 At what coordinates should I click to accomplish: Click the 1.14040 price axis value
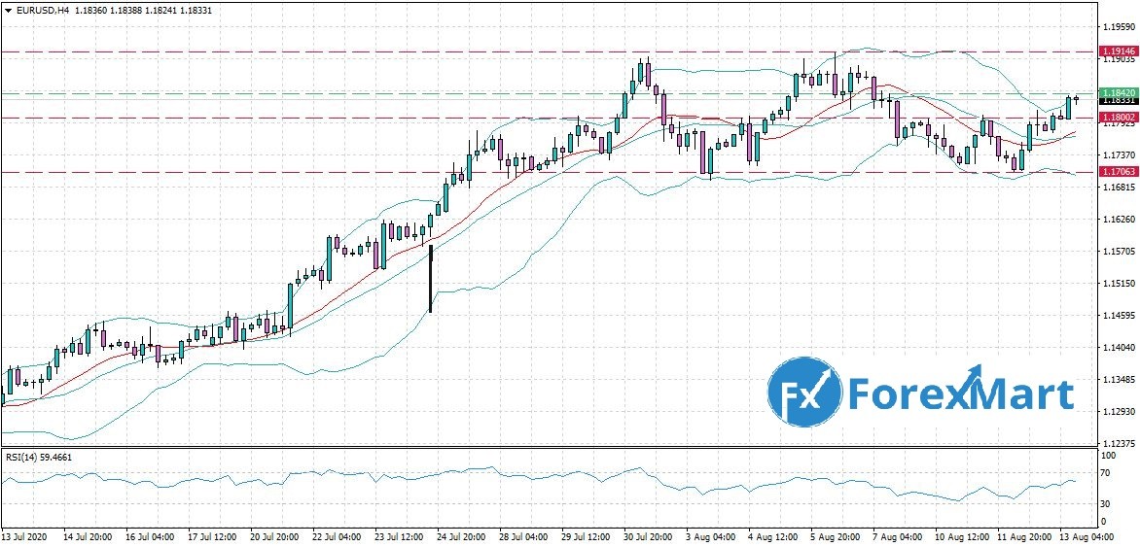point(1114,347)
